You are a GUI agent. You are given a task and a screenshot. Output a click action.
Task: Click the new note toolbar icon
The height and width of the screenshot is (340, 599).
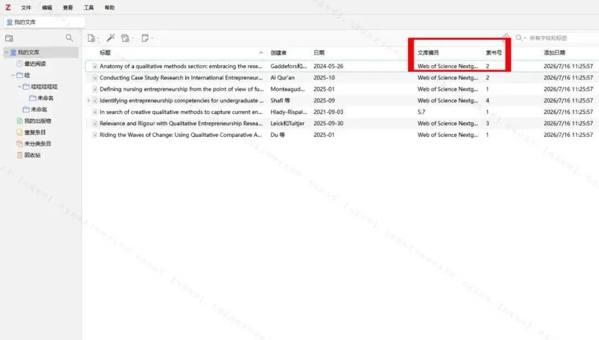click(145, 38)
